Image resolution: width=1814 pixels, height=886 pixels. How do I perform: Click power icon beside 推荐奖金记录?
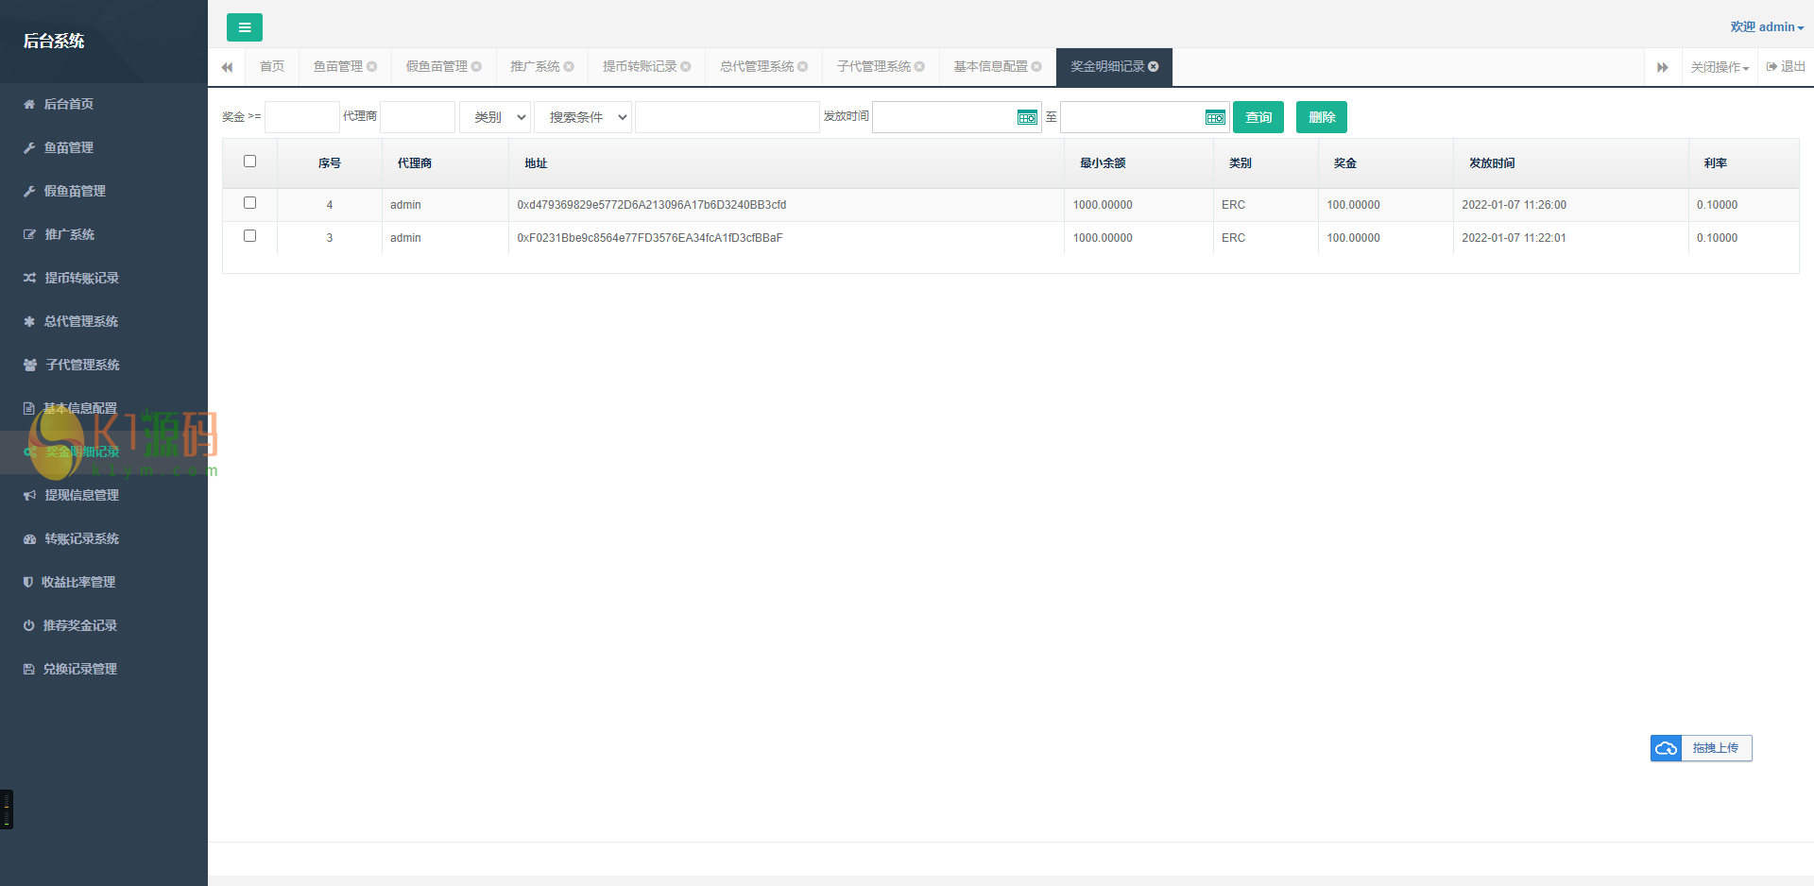coord(28,625)
